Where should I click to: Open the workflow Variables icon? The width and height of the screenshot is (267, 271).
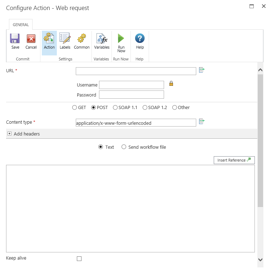tap(102, 39)
